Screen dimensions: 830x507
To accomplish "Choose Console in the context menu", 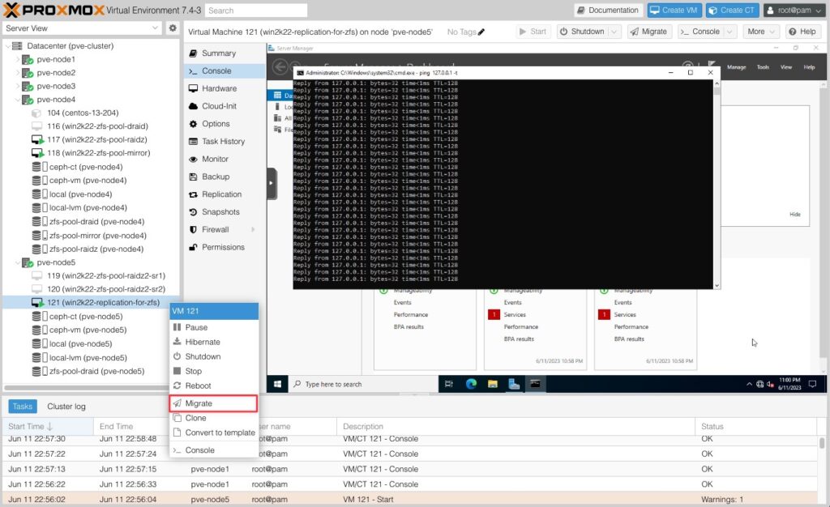I will point(214,450).
